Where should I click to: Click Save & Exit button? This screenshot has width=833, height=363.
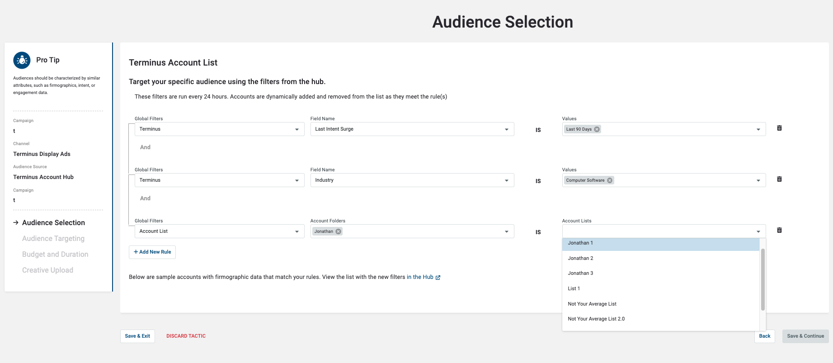137,336
